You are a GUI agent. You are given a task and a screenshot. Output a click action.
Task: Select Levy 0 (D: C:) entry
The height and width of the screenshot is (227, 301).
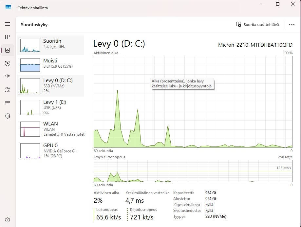tap(50, 86)
